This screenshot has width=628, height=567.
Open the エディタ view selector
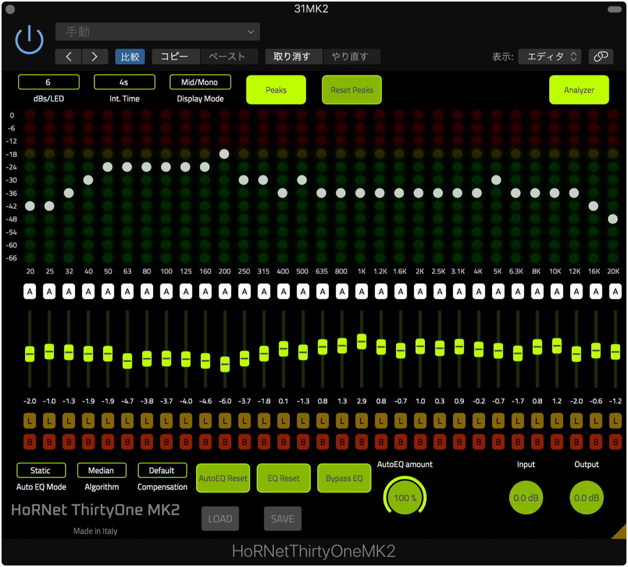549,56
